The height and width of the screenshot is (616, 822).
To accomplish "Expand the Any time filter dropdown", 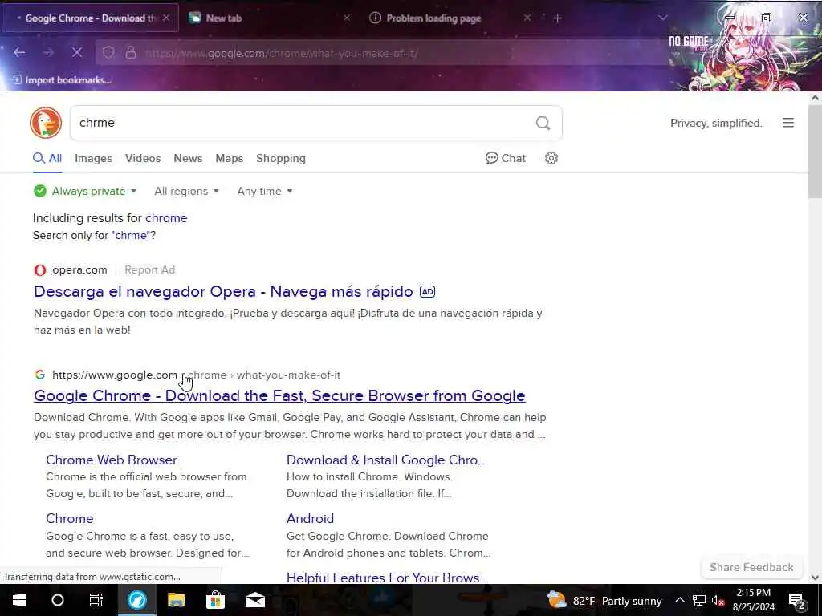I will 265,191.
